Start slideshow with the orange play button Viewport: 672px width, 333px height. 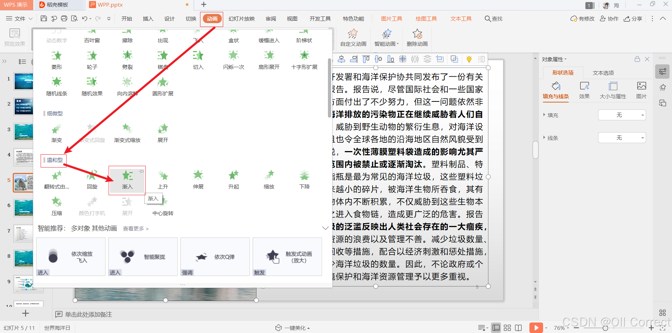tap(536, 328)
